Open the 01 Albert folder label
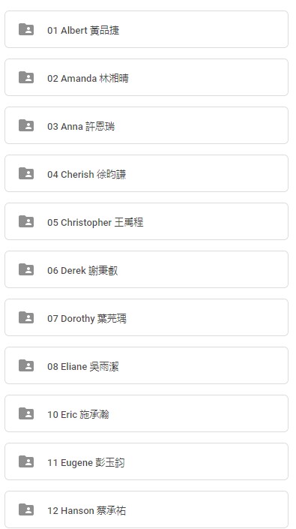Screen dimensions: 296x529 click(x=83, y=30)
